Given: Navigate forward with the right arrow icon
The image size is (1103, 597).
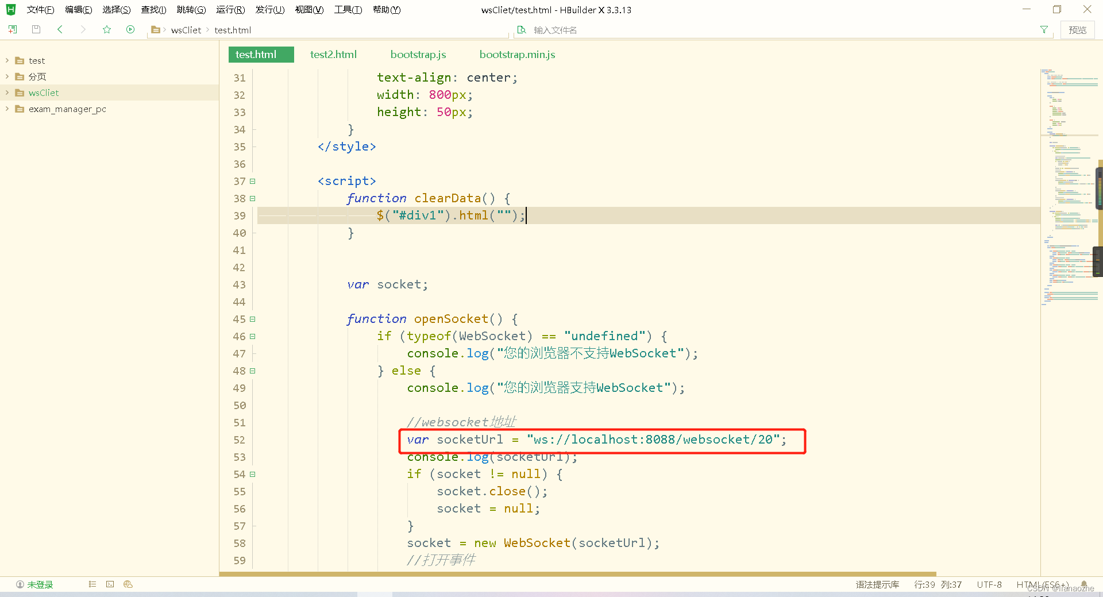Looking at the screenshot, I should click(x=83, y=29).
